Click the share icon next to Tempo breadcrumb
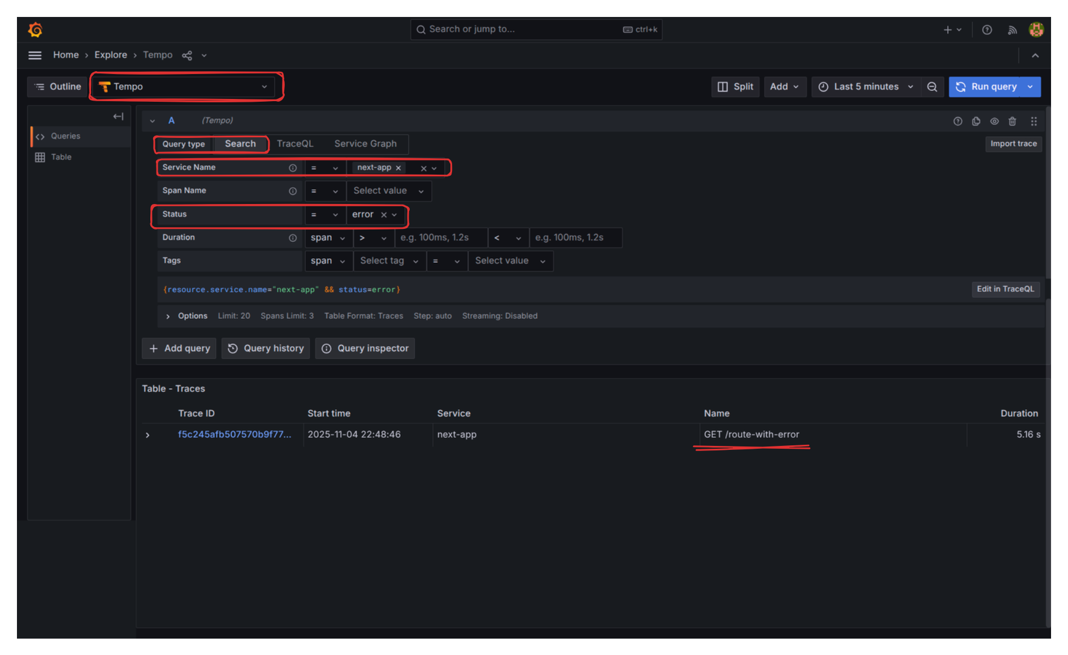 187,55
